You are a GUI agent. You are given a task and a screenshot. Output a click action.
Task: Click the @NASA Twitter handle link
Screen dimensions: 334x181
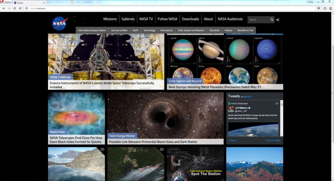click(x=248, y=97)
